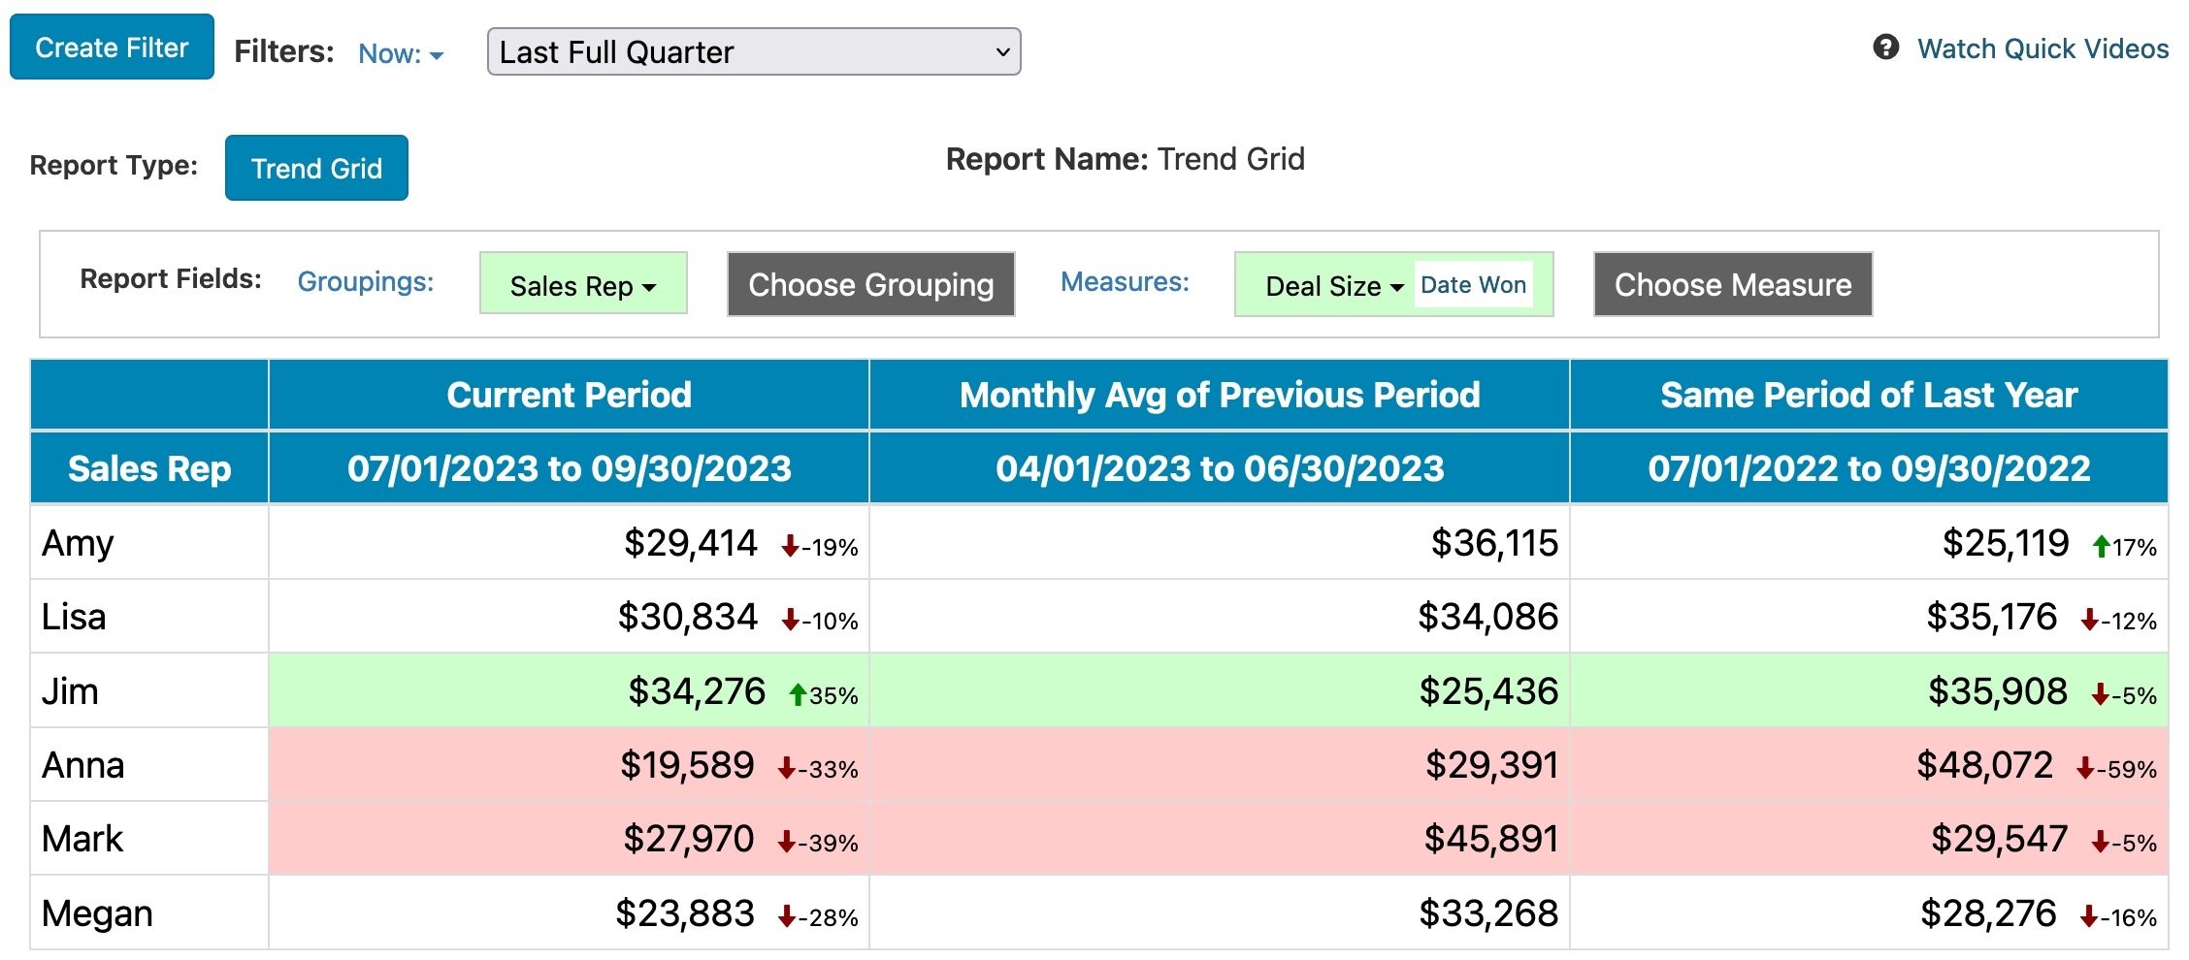
Task: Select the Trend Grid report type
Action: [x=316, y=167]
